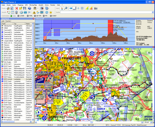This screenshot has height=127, width=155.
Task: Toggle the SONST chart set
Action: 53,16
